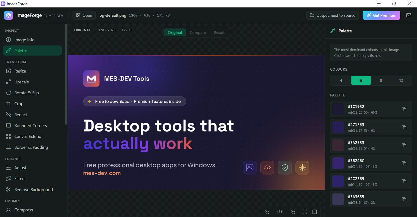Open the Redact tool
Image resolution: width=417 pixels, height=217 pixels.
tap(32, 115)
